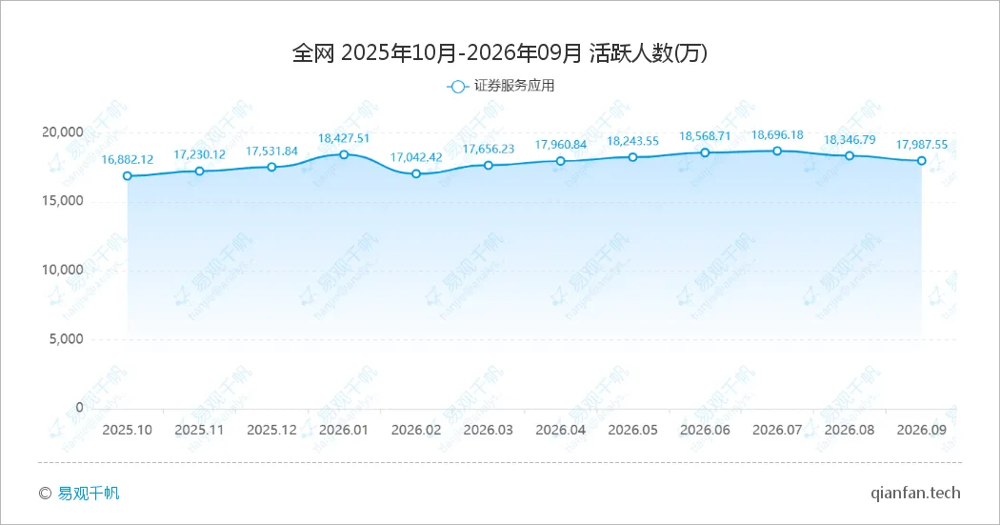Click the chart title 活跃人数(万)

coord(648,53)
